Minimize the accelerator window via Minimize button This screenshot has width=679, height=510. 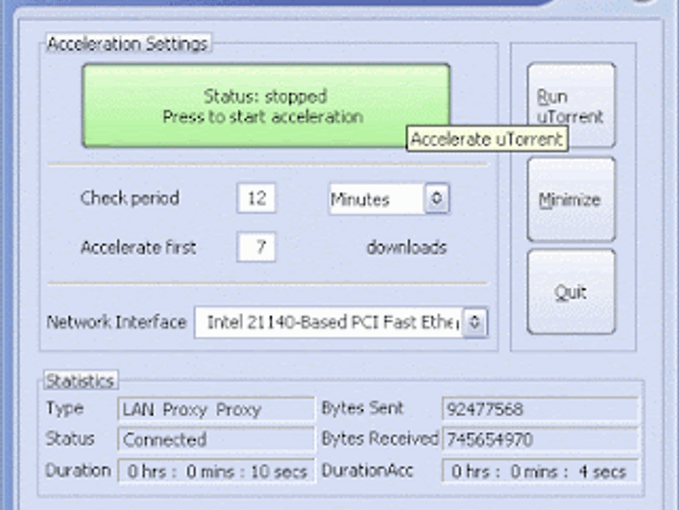(571, 199)
